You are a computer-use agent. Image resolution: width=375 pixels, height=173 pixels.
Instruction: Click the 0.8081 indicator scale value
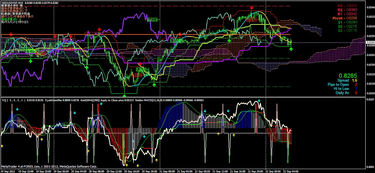(x=371, y=167)
